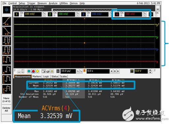The image size is (171, 124).
Task: Click the channel 3 blue number button
Action: (83, 14)
